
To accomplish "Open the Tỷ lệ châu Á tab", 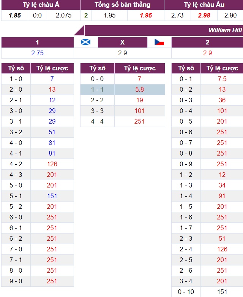I will (x=40, y=5).
